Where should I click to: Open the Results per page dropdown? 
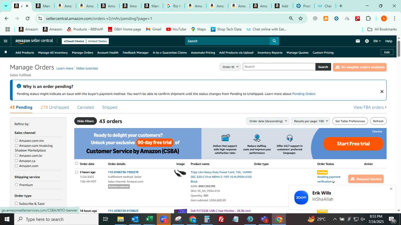[x=311, y=121]
